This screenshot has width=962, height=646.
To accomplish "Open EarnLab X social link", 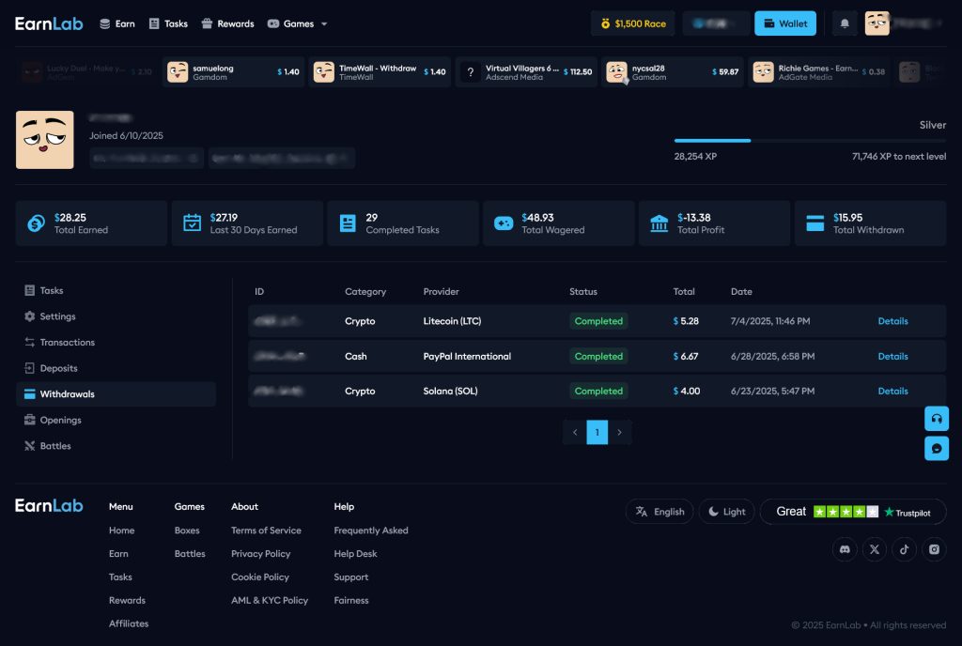I will [x=875, y=549].
